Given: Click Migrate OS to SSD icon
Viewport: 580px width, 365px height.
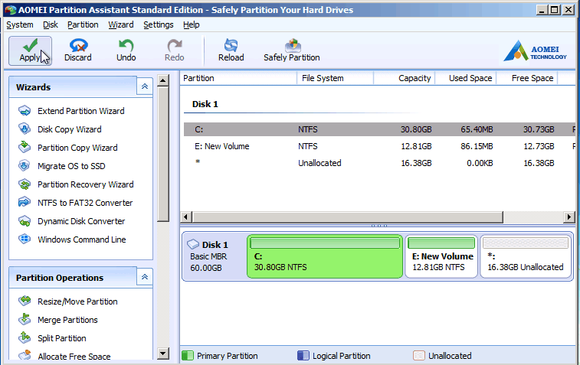Looking at the screenshot, I should [25, 165].
